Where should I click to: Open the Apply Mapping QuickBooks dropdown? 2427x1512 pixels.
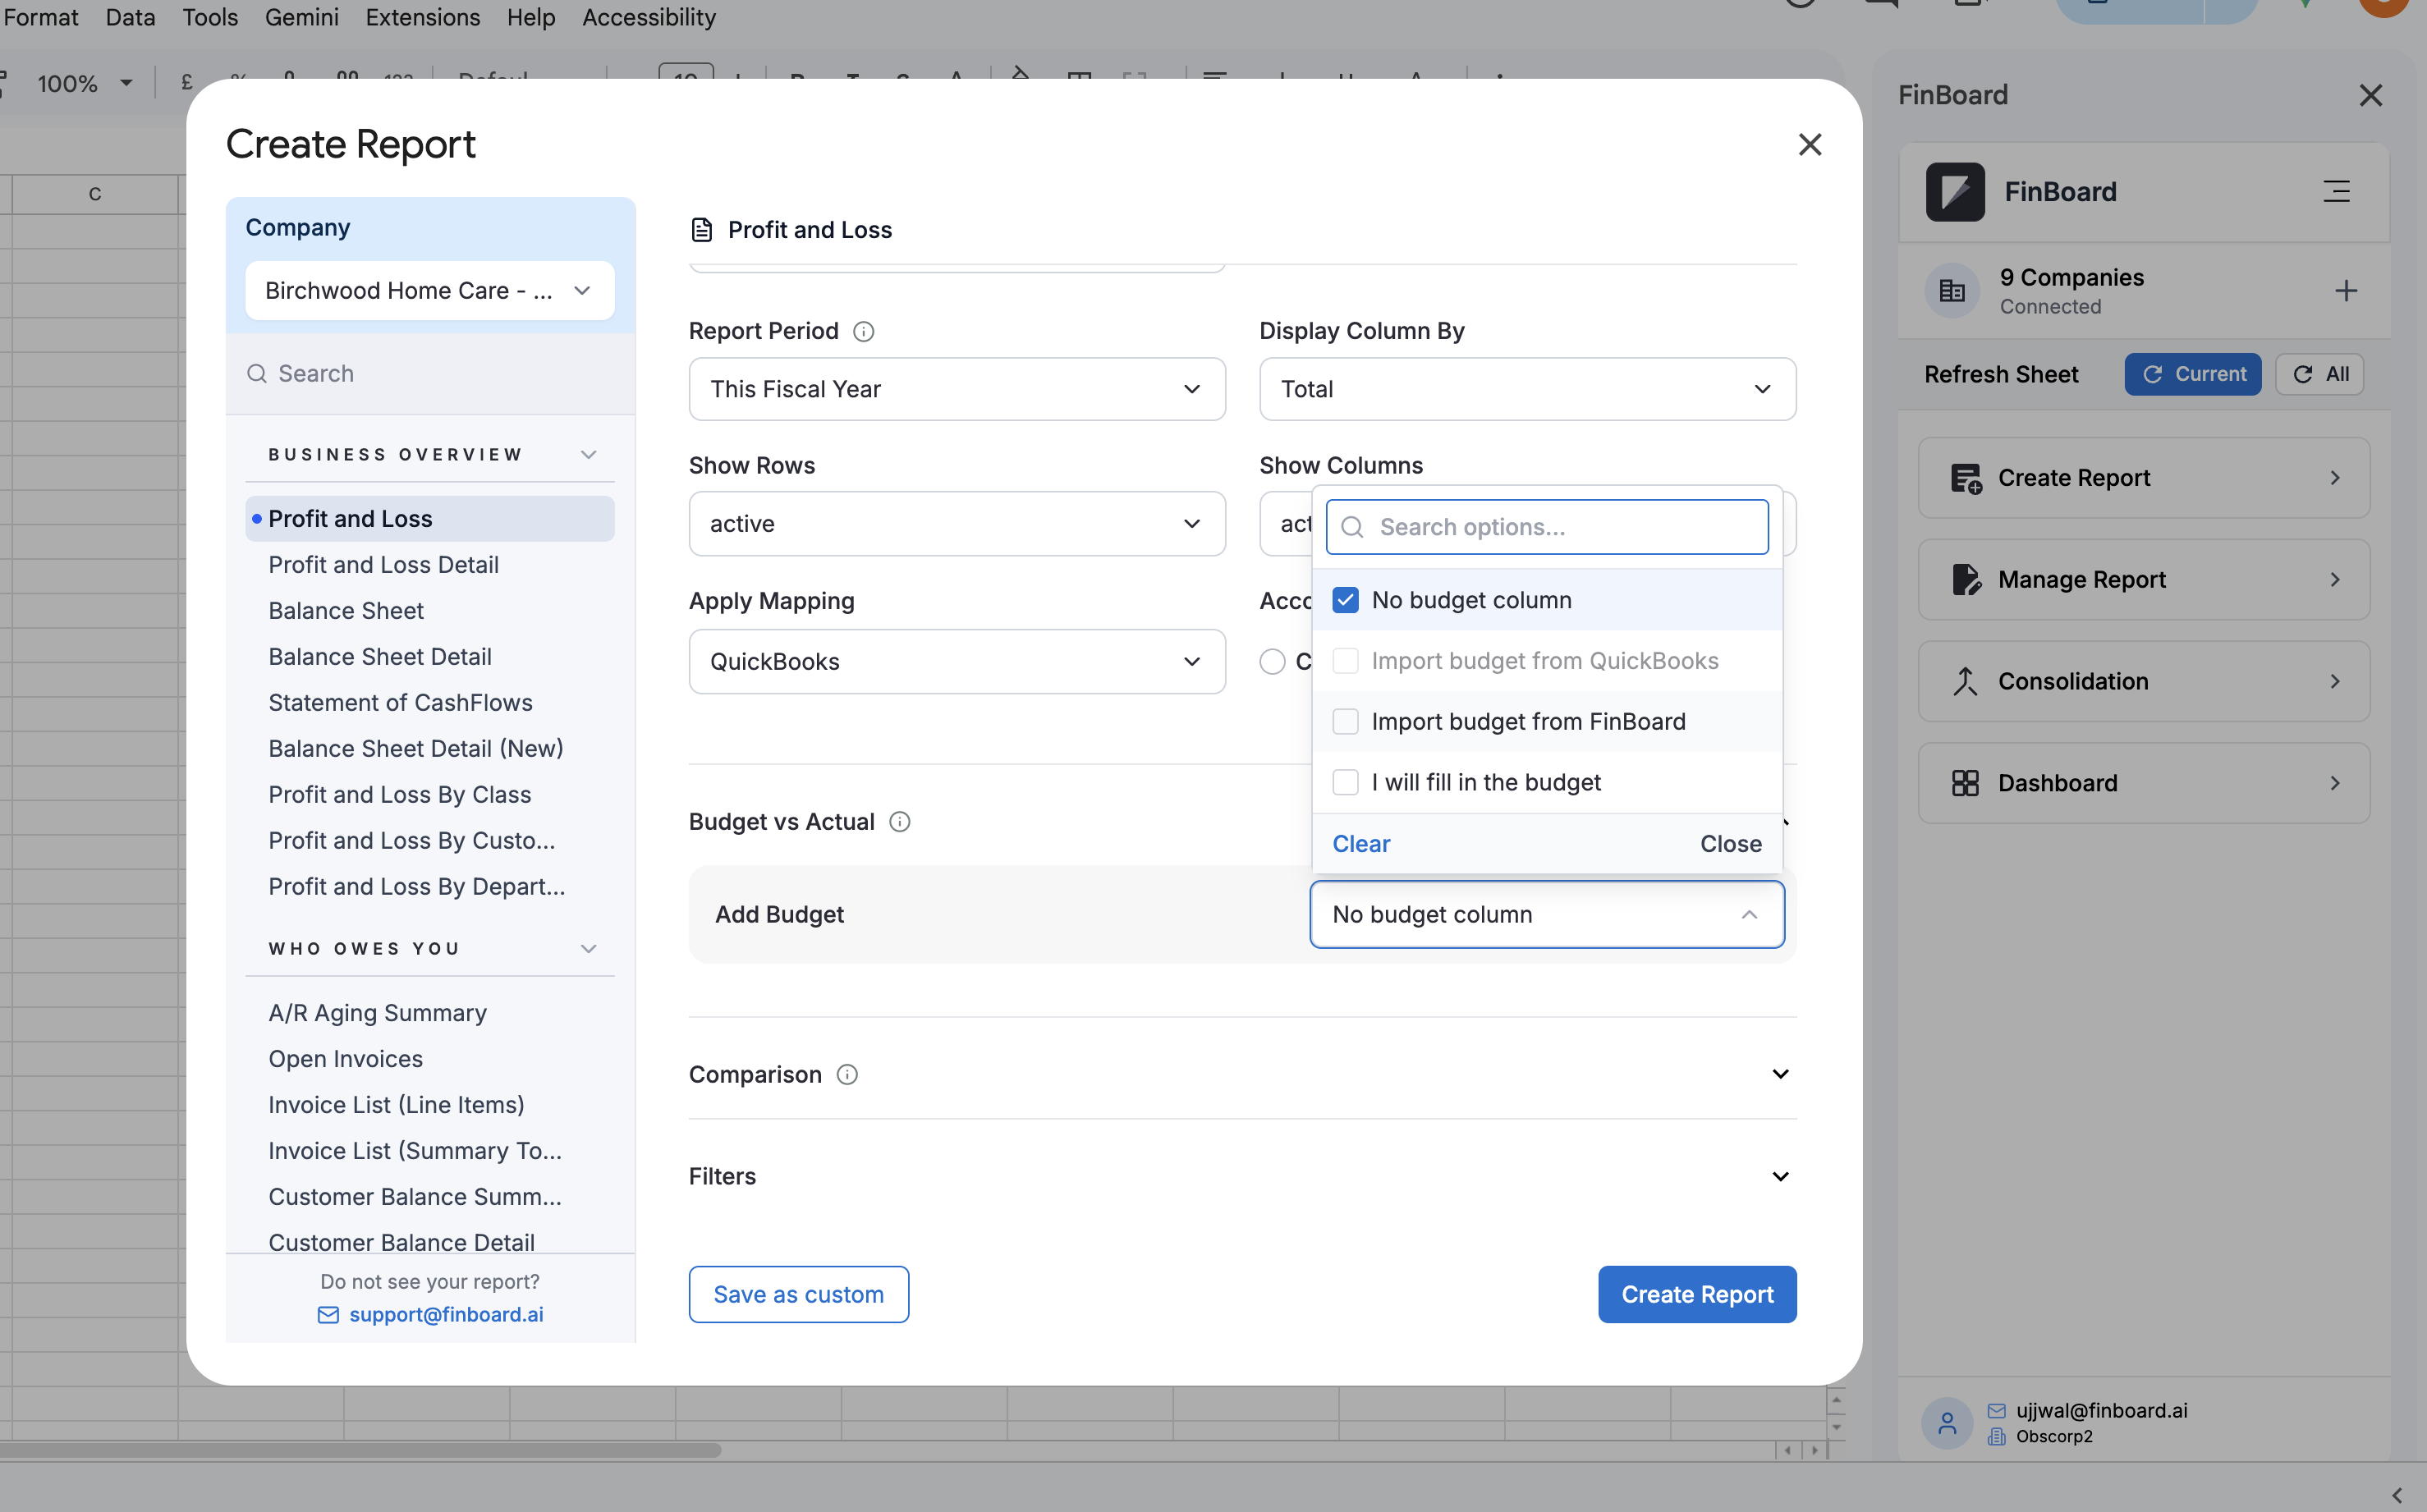click(x=957, y=662)
